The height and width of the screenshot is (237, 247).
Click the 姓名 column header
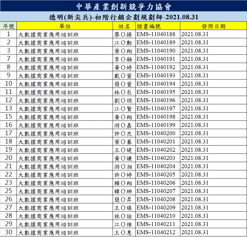(x=124, y=26)
